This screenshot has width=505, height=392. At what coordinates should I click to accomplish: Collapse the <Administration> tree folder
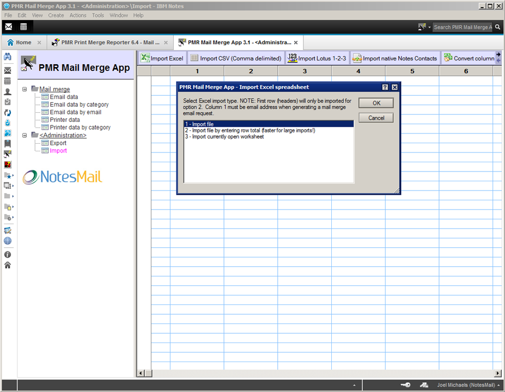tap(25, 135)
